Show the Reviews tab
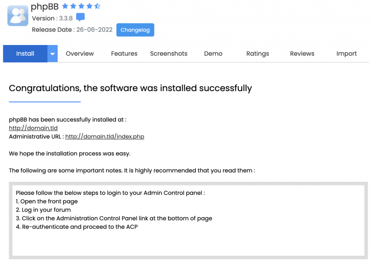Screen dimensions: 372x264 [x=302, y=54]
